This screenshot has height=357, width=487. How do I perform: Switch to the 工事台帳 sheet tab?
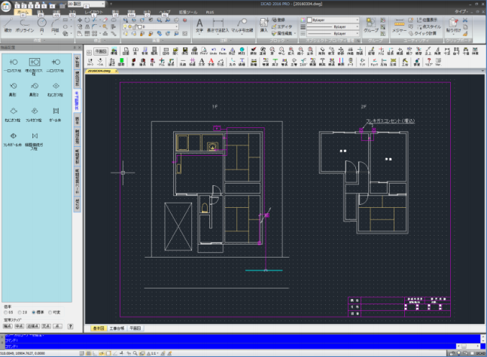click(117, 329)
